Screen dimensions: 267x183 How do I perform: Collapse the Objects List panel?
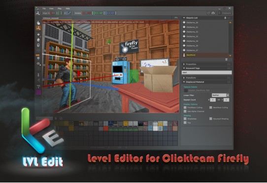[184, 18]
